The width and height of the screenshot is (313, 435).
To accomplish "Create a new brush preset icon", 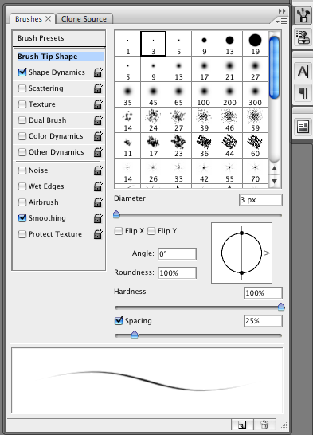I will pyautogui.click(x=242, y=425).
